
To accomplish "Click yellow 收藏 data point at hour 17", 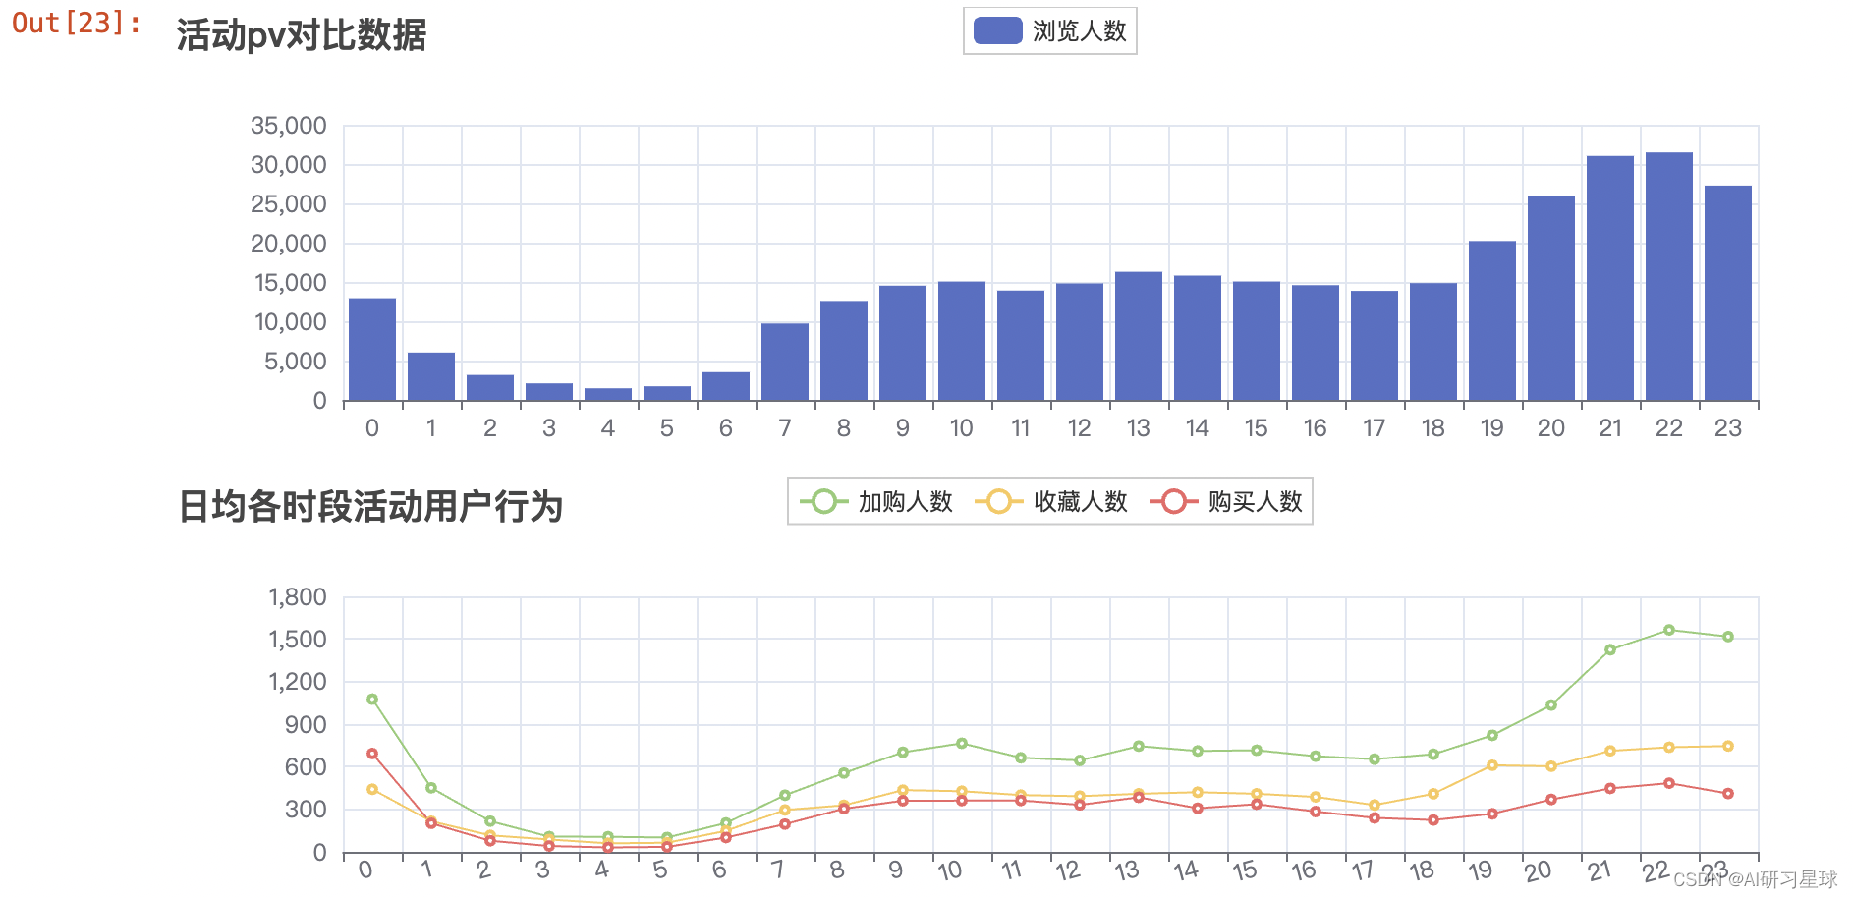I will tap(1375, 805).
